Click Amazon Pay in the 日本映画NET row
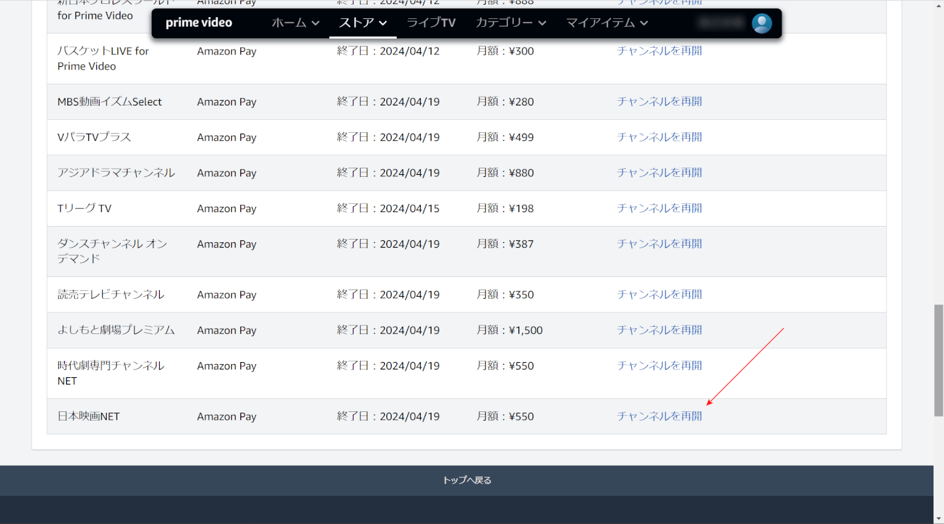The image size is (944, 524). tap(227, 417)
